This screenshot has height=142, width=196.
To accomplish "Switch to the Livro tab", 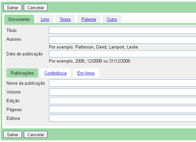I will pyautogui.click(x=45, y=20).
